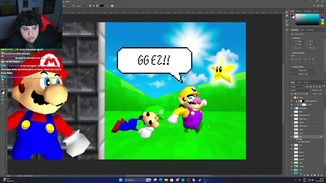Click the Seleccionar sujeto button
Image resolution: width=326 pixels, height=183 pixels.
tap(303, 74)
